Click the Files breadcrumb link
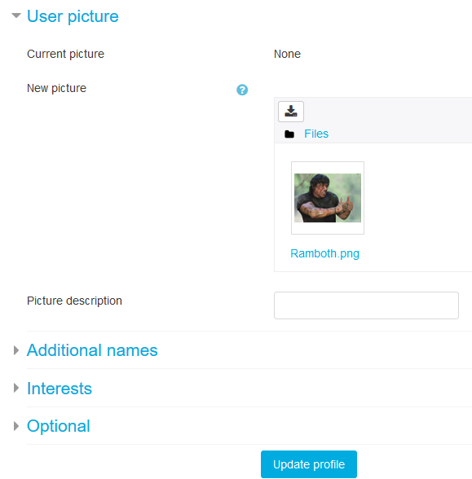This screenshot has height=479, width=472. (316, 134)
